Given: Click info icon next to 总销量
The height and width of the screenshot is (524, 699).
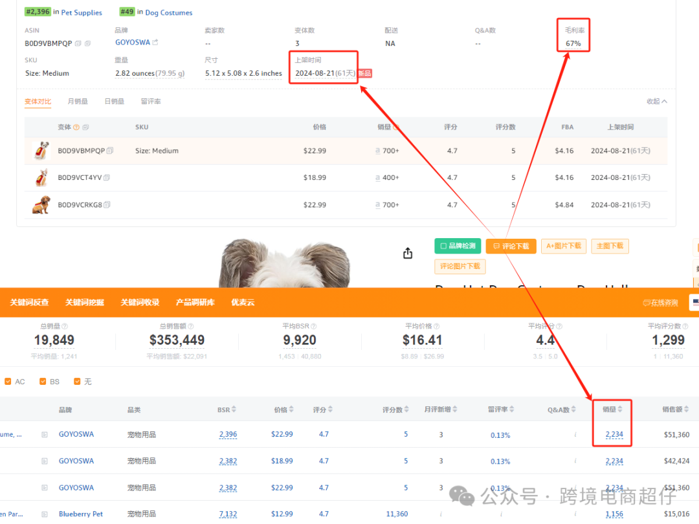Looking at the screenshot, I should (x=65, y=326).
